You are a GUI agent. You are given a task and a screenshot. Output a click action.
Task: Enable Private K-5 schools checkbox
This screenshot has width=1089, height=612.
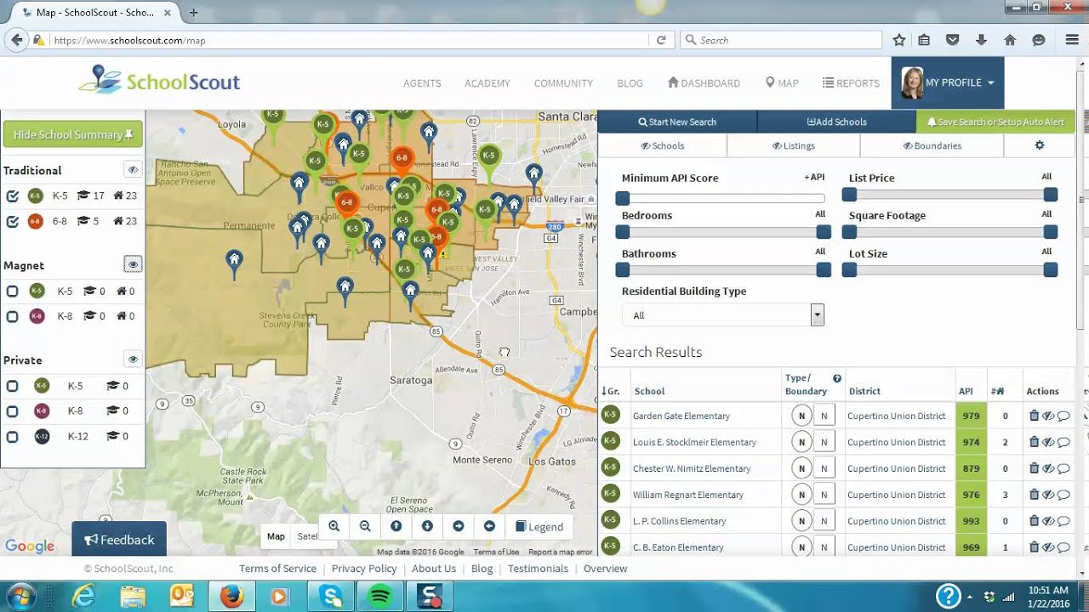click(13, 386)
